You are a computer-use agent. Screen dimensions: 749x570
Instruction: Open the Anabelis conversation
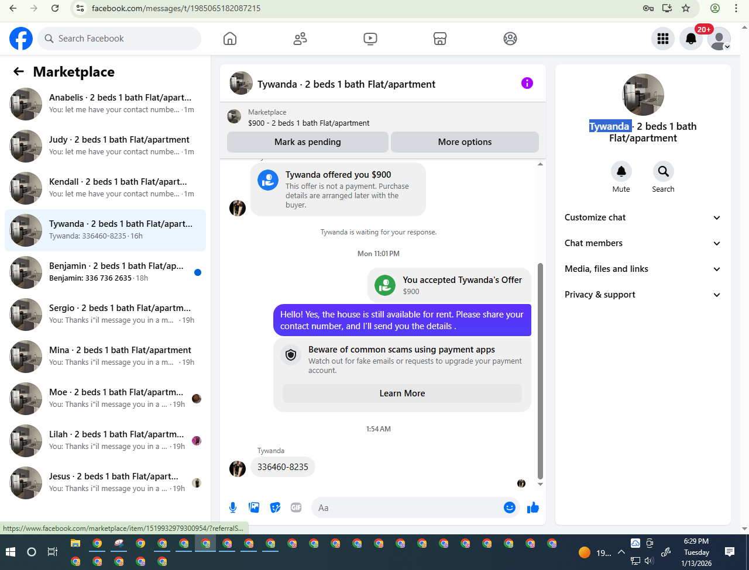[x=105, y=104]
